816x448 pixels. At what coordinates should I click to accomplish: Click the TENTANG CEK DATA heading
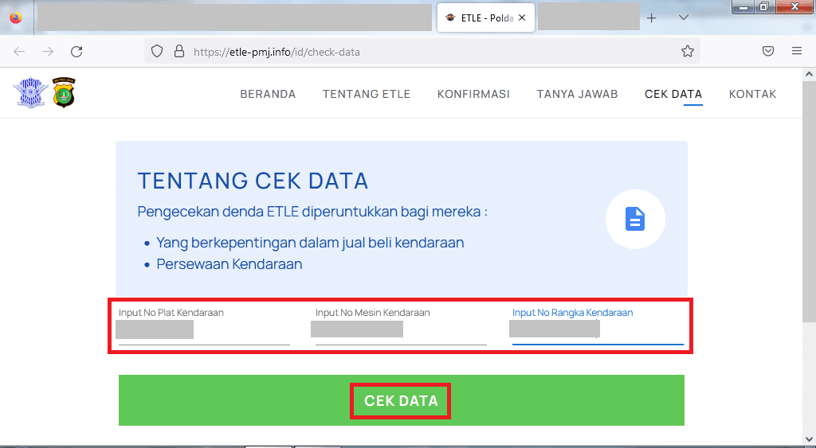[x=253, y=181]
